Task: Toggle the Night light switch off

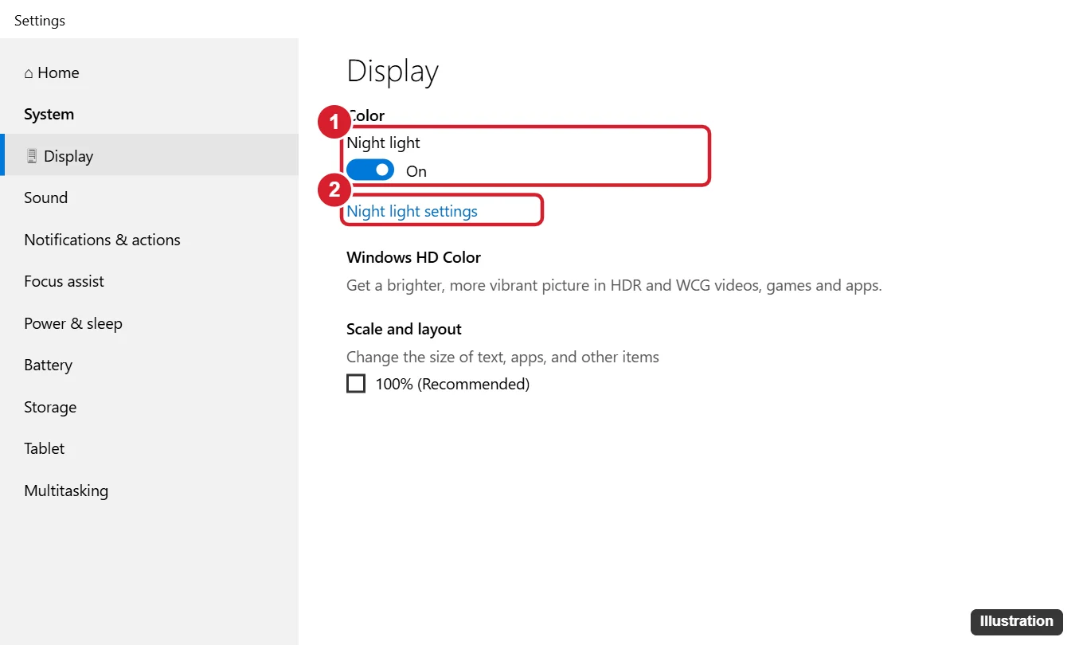Action: [x=370, y=170]
